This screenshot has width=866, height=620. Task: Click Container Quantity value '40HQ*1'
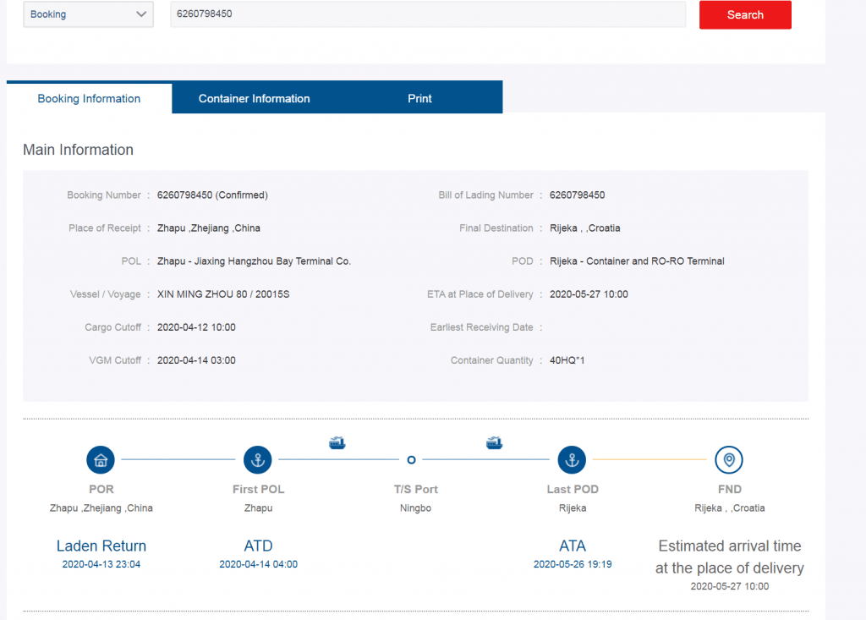click(x=567, y=360)
